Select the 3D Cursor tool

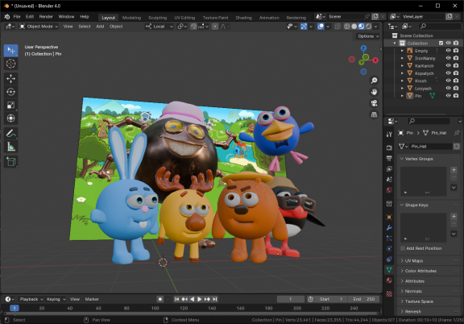point(11,64)
